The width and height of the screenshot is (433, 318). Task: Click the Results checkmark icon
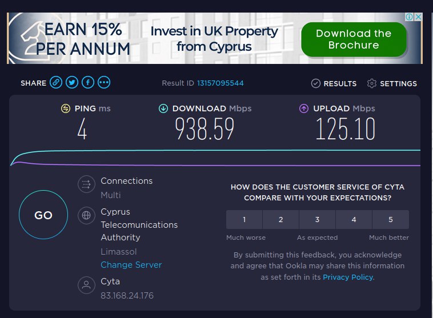coord(316,83)
